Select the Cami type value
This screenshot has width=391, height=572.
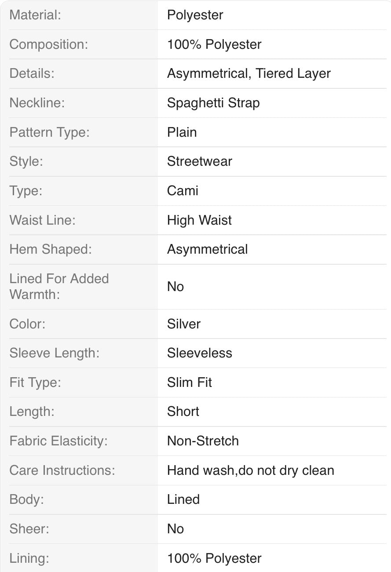[x=183, y=191]
